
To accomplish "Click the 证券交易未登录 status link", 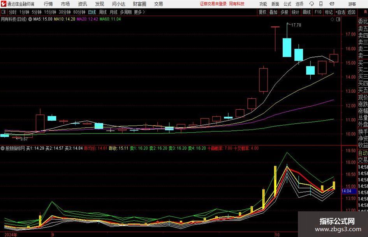I will point(213,4).
